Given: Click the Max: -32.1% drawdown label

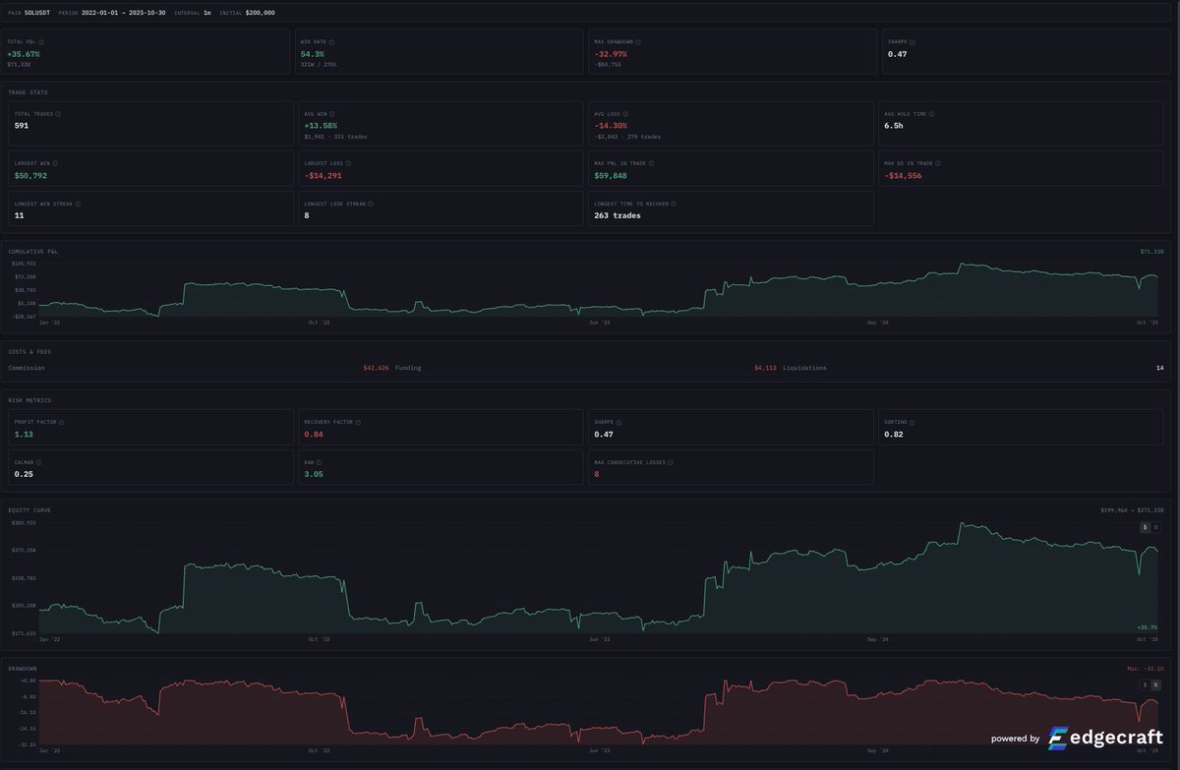Looking at the screenshot, I should [x=1145, y=669].
